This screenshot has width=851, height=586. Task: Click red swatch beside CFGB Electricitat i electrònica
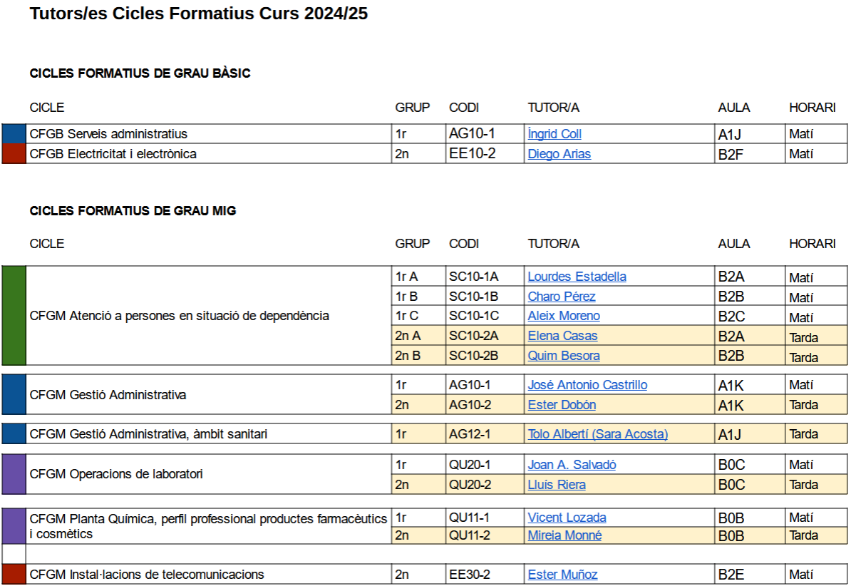(x=14, y=154)
